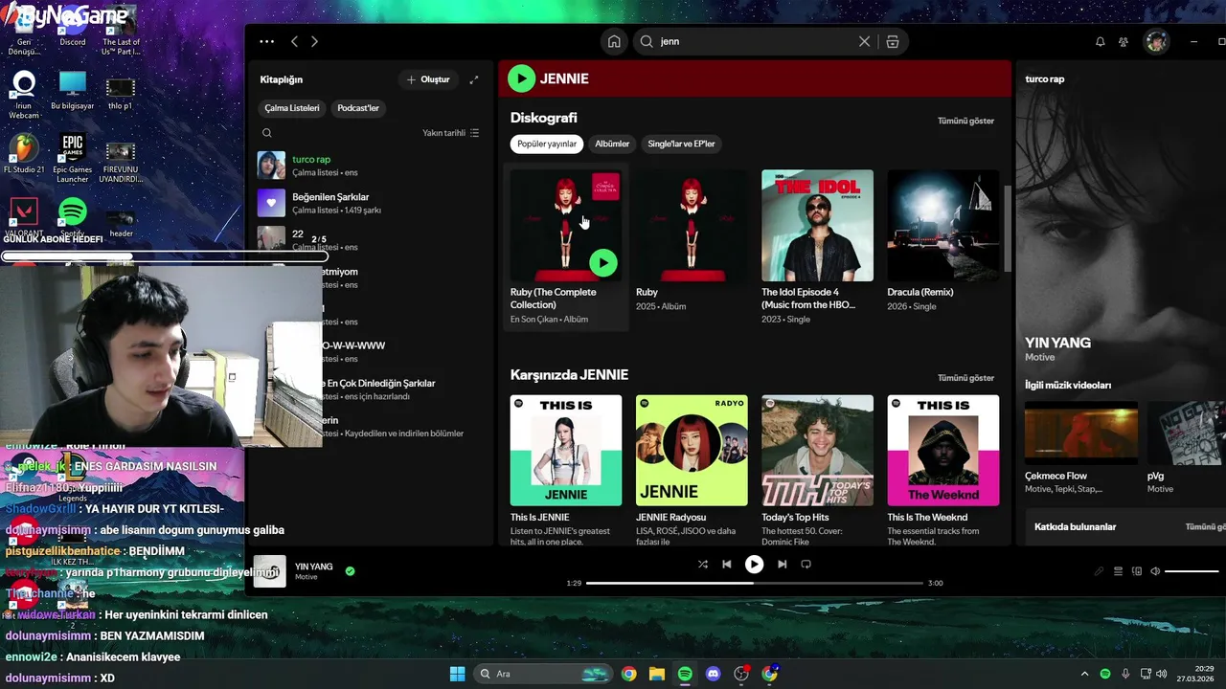
Task: Open the Çekmece Flow music video
Action: pos(1081,433)
